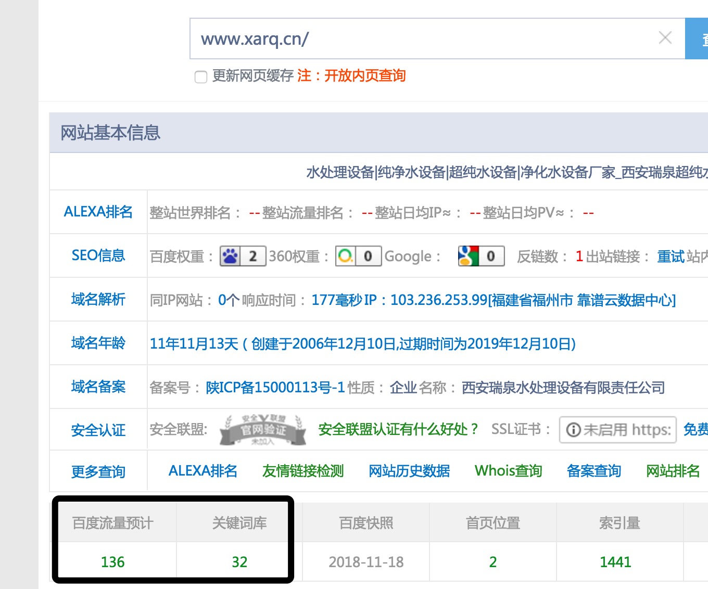Viewport: 708px width, 589px height.
Task: Open the 备案查询 link
Action: tap(594, 471)
